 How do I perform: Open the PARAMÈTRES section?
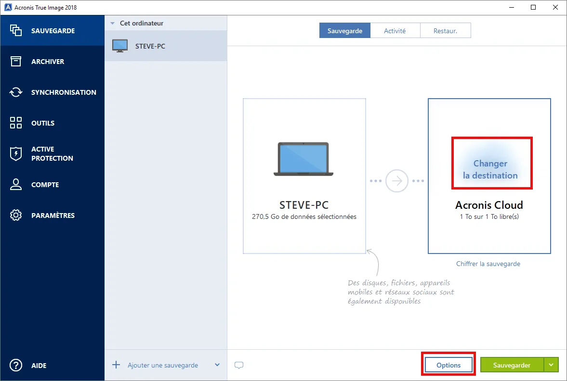tap(53, 215)
